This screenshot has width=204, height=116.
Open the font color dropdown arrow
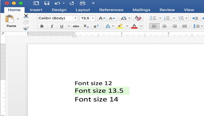(141, 26)
